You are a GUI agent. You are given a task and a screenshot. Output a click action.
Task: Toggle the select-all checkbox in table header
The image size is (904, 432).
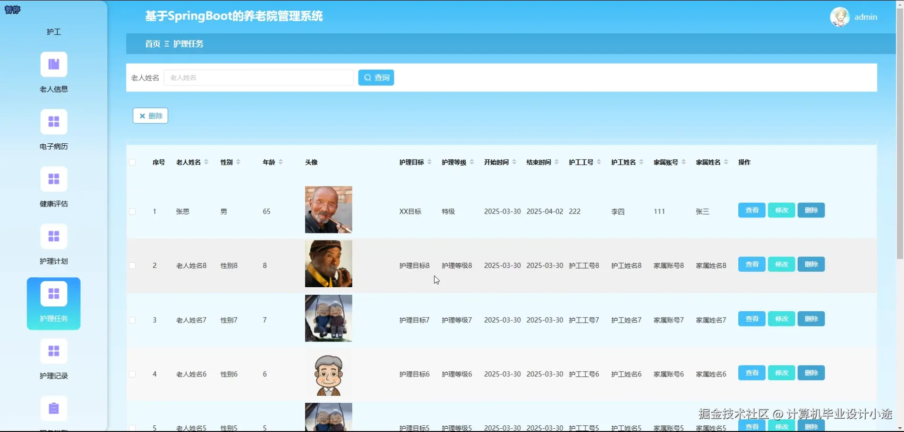[x=132, y=162]
